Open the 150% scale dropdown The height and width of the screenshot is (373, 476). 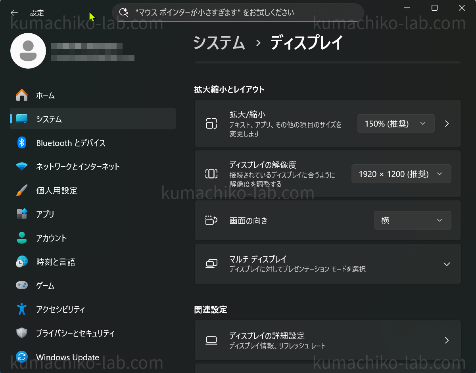pos(395,123)
